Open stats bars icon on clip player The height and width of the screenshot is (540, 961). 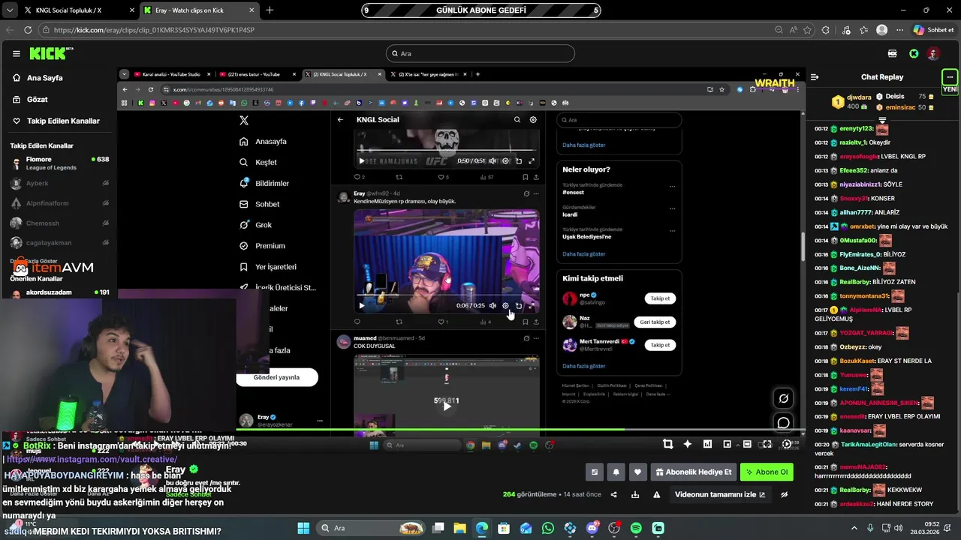[x=707, y=444]
